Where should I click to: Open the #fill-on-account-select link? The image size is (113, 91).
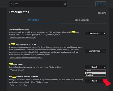(x=18, y=85)
